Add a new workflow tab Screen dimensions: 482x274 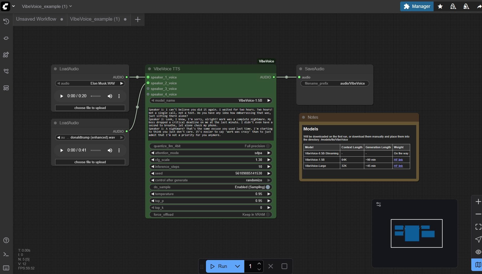coord(138,19)
